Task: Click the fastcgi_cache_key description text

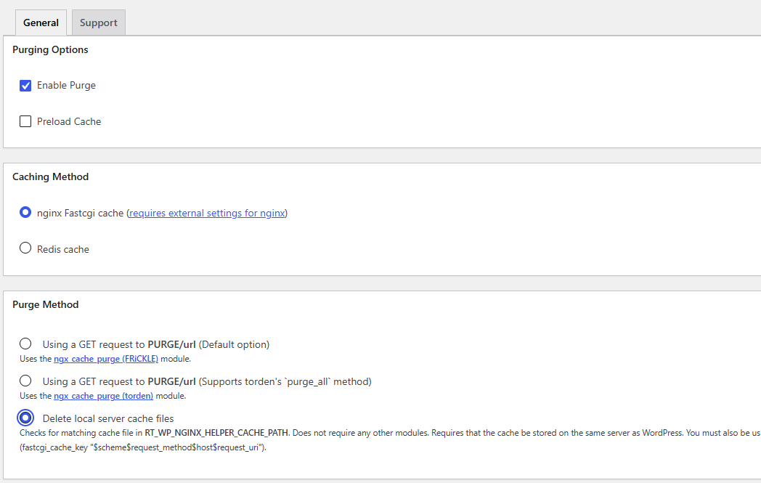Action: (143, 447)
